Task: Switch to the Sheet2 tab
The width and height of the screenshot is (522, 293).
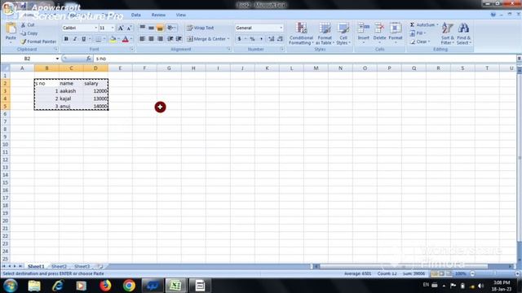Action: pos(59,266)
